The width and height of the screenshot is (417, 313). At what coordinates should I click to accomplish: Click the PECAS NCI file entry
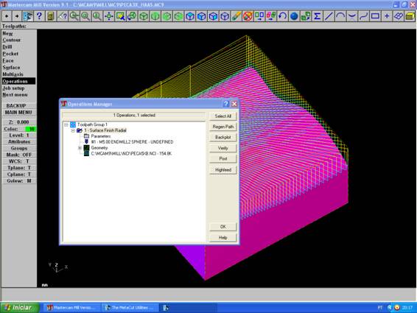(131, 154)
